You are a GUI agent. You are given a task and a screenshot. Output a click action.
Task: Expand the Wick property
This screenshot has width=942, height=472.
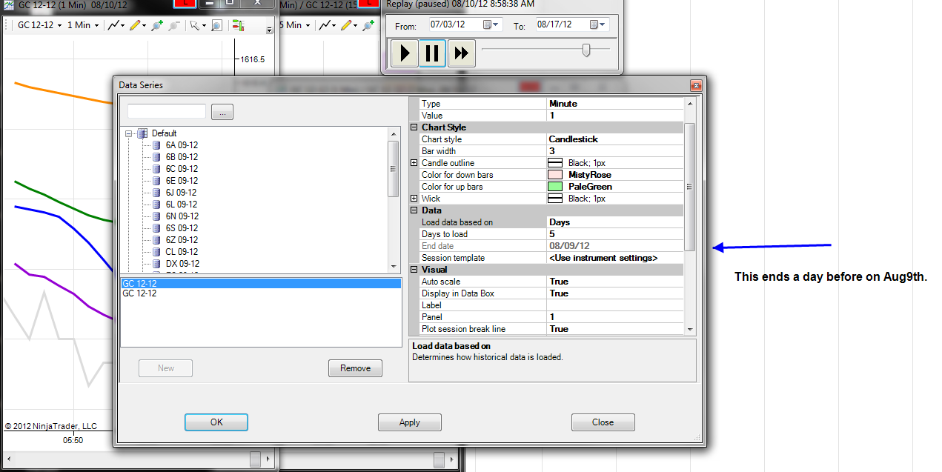tap(414, 199)
